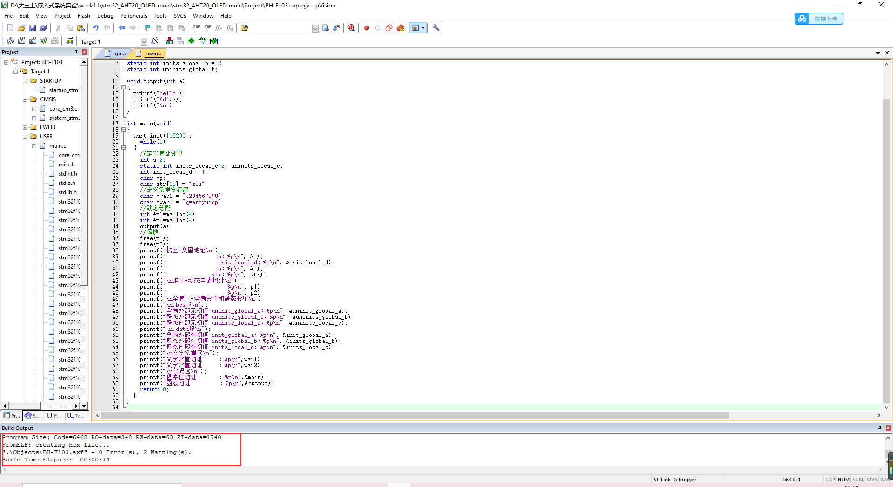Viewport: 893px width, 487px height.
Task: Switch to the Functions panel tab
Action: (x=54, y=416)
